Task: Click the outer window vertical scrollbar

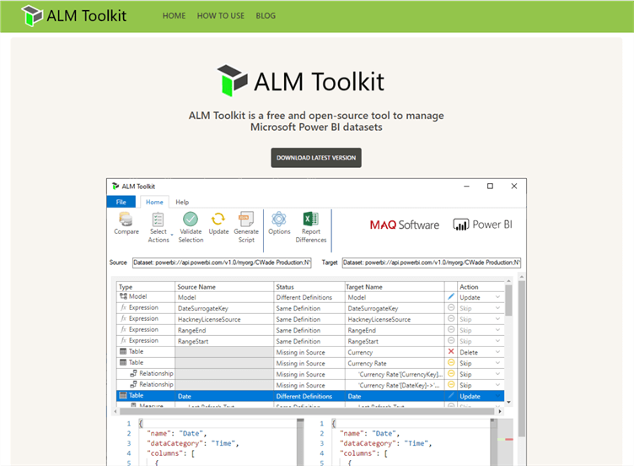Action: pos(522,358)
